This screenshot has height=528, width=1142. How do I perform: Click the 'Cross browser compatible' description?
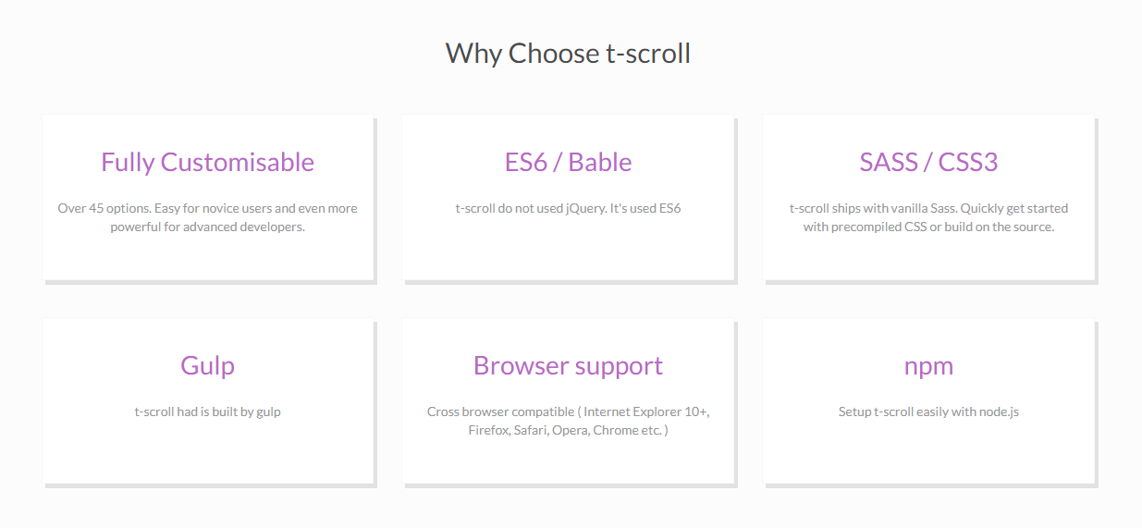coord(568,421)
